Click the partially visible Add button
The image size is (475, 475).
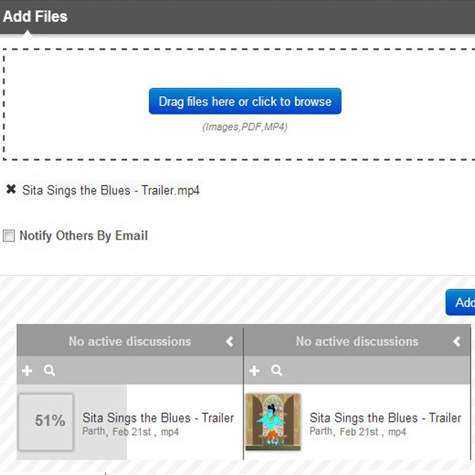pyautogui.click(x=462, y=303)
